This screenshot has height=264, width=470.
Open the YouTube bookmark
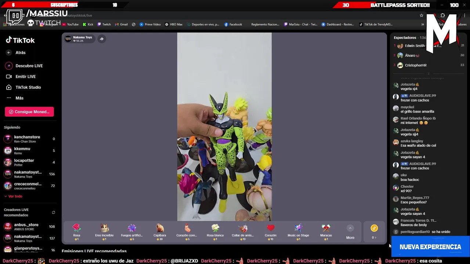(70, 25)
